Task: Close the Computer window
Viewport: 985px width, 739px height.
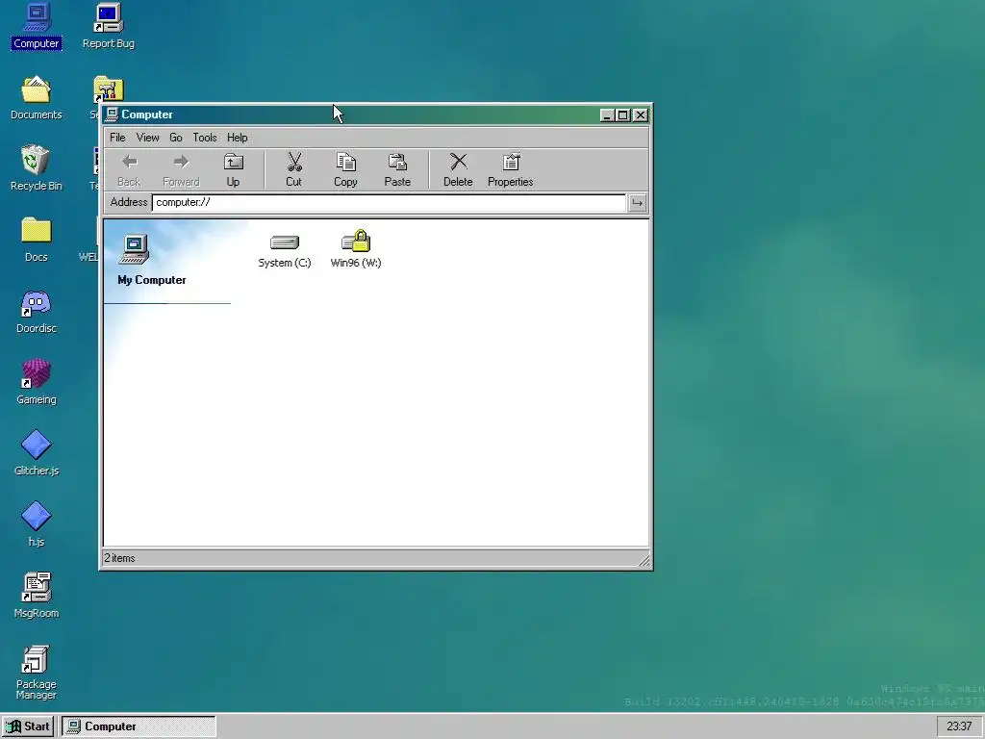Action: [640, 115]
